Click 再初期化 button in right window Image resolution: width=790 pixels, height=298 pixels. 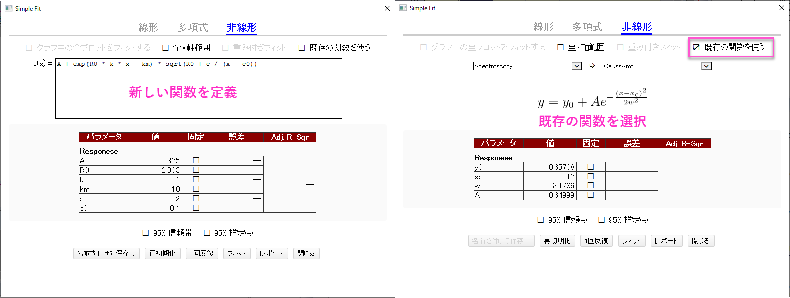tap(557, 241)
